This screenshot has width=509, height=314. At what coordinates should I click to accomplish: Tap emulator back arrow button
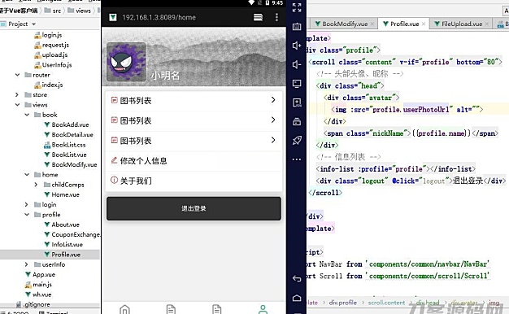click(x=297, y=278)
